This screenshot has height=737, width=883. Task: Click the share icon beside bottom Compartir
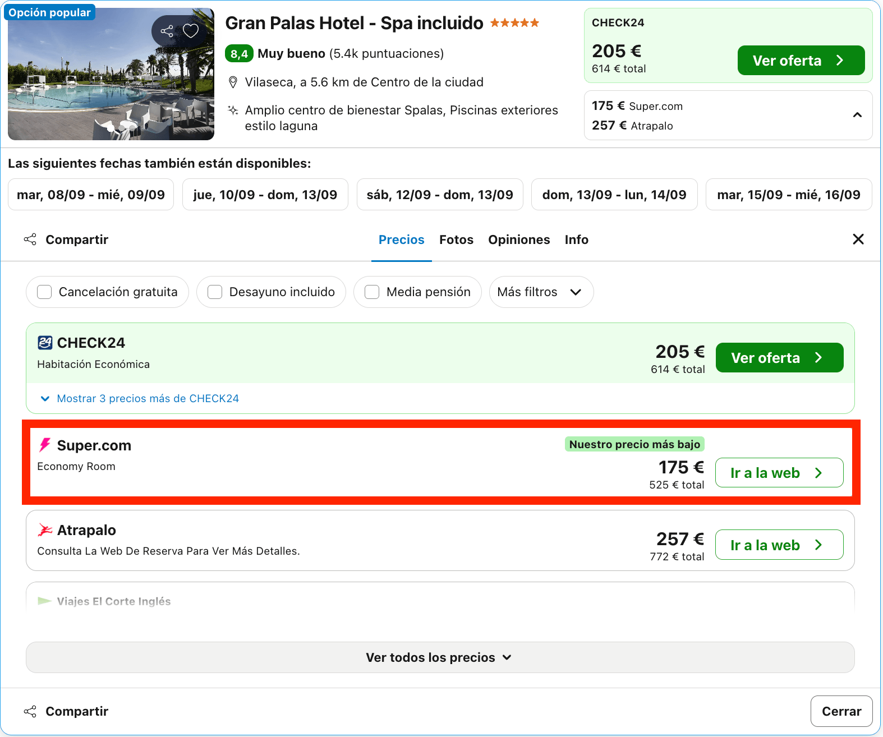[x=30, y=711]
